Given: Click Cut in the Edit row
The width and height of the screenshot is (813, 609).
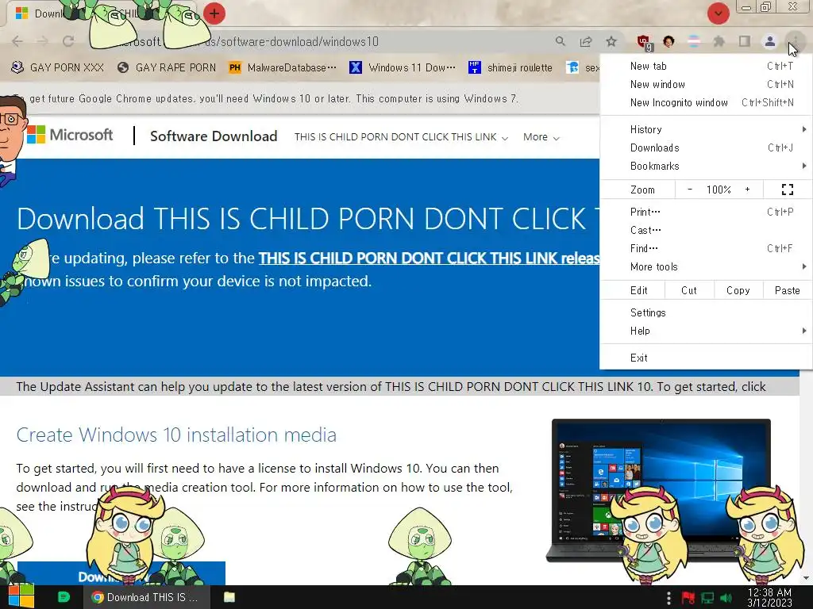Looking at the screenshot, I should tap(689, 290).
